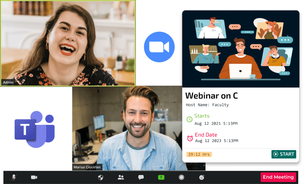Open the Participants panel
Viewport: 304px width, 184px height.
(x=121, y=177)
